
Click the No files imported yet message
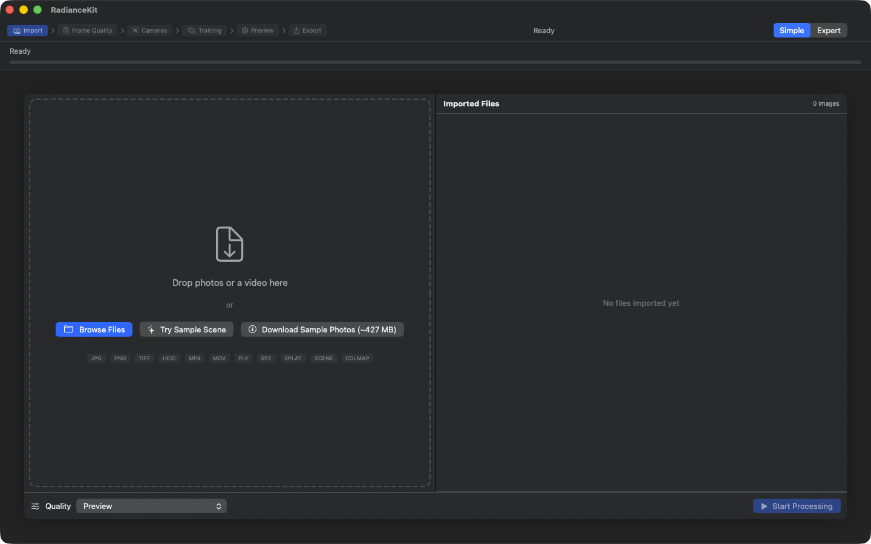641,303
